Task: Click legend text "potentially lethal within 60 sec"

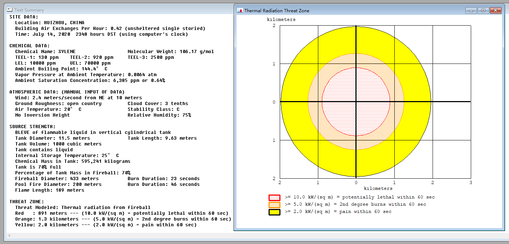Action: [x=389, y=197]
